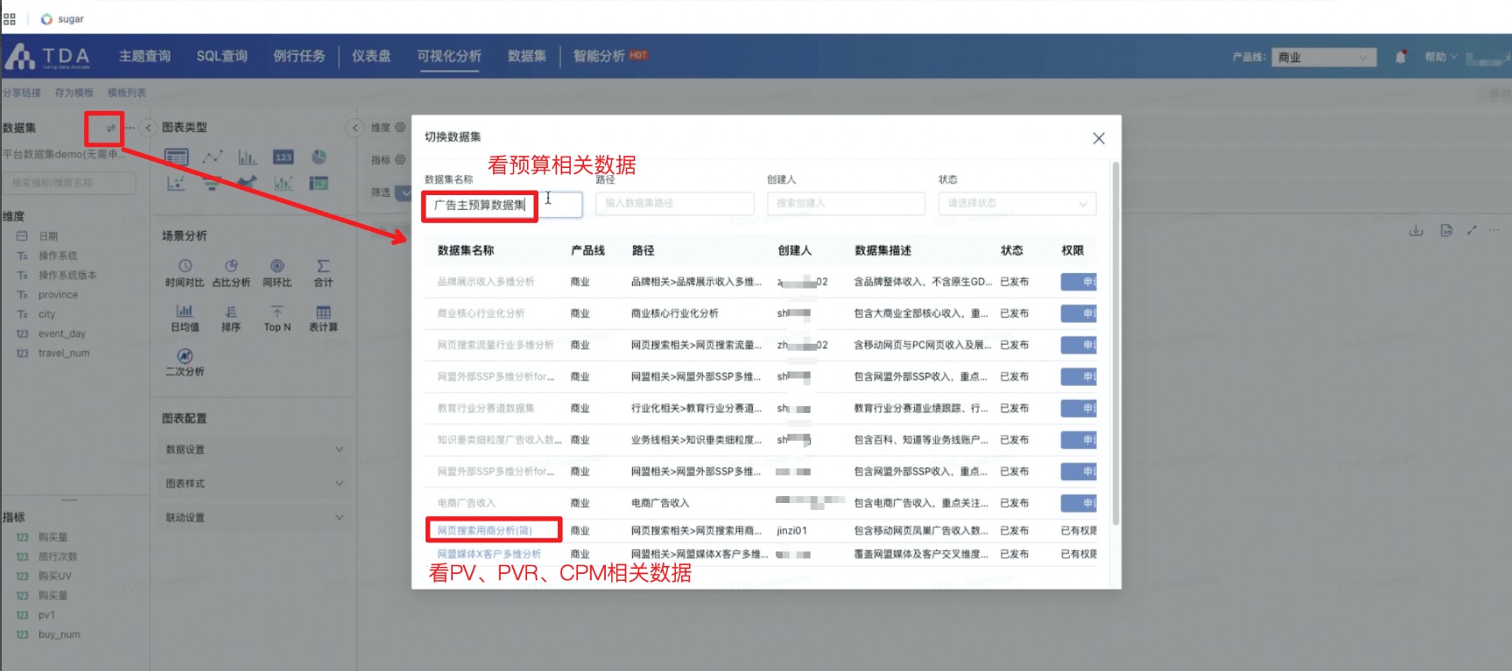Viewport: 1512px width, 671px height.
Task: Open the 产品线 dropdown showing 商业
Action: [1323, 58]
